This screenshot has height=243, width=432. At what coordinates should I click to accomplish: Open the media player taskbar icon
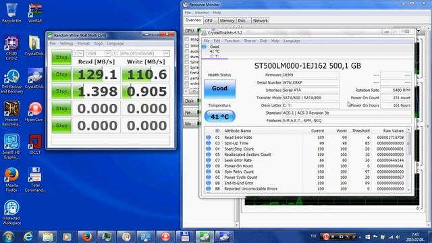(x=67, y=237)
